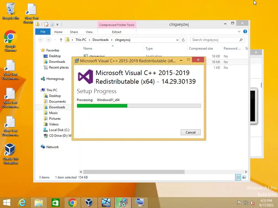The width and height of the screenshot is (278, 208).
Task: Switch to large icons view in status bar
Action: (x=244, y=177)
